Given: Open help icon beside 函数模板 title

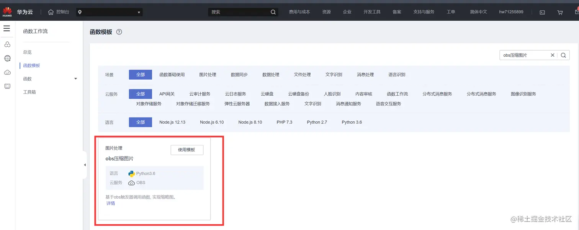Looking at the screenshot, I should pos(119,32).
